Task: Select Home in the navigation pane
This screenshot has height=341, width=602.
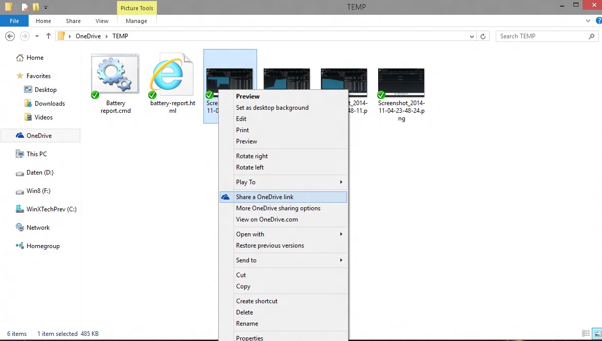Action: [x=35, y=58]
